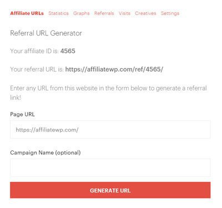Image resolution: width=222 pixels, height=208 pixels.
Task: Click the affiliate ID number 4565
Action: [x=68, y=51]
